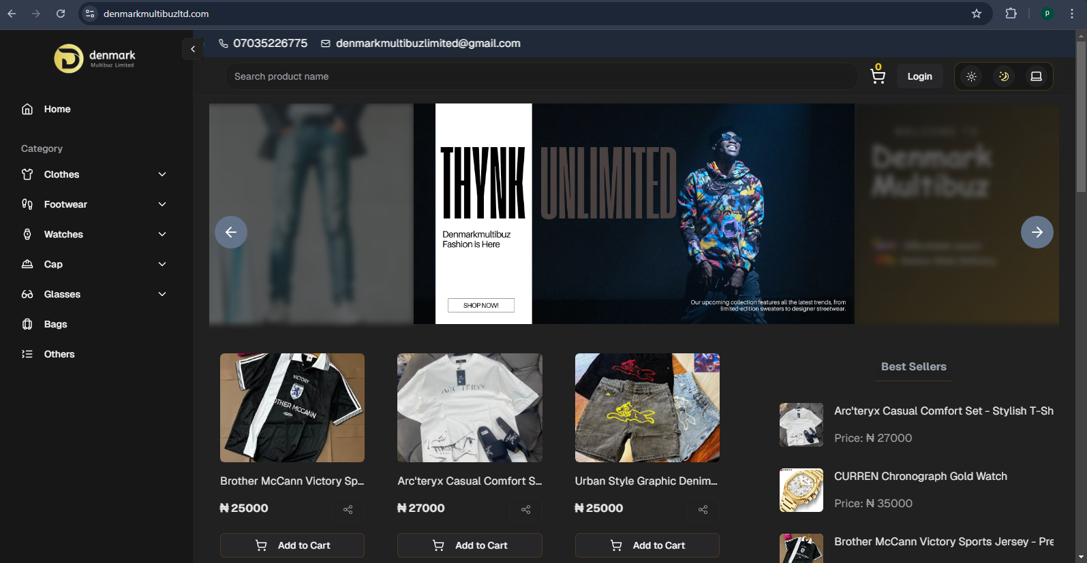Switch to dark theme moon icon
This screenshot has width=1087, height=563.
tap(1004, 76)
